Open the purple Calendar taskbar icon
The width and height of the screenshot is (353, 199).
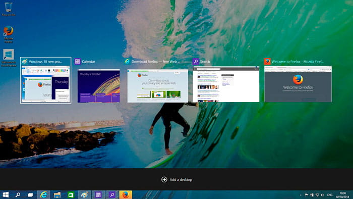[x=98, y=195]
